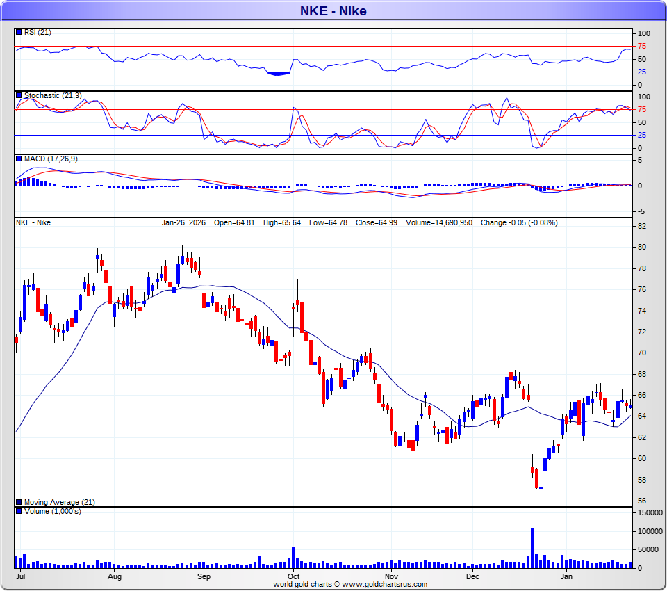Viewport: 667px width, 591px height.
Task: Select the Jul label on the time axis
Action: [x=21, y=576]
